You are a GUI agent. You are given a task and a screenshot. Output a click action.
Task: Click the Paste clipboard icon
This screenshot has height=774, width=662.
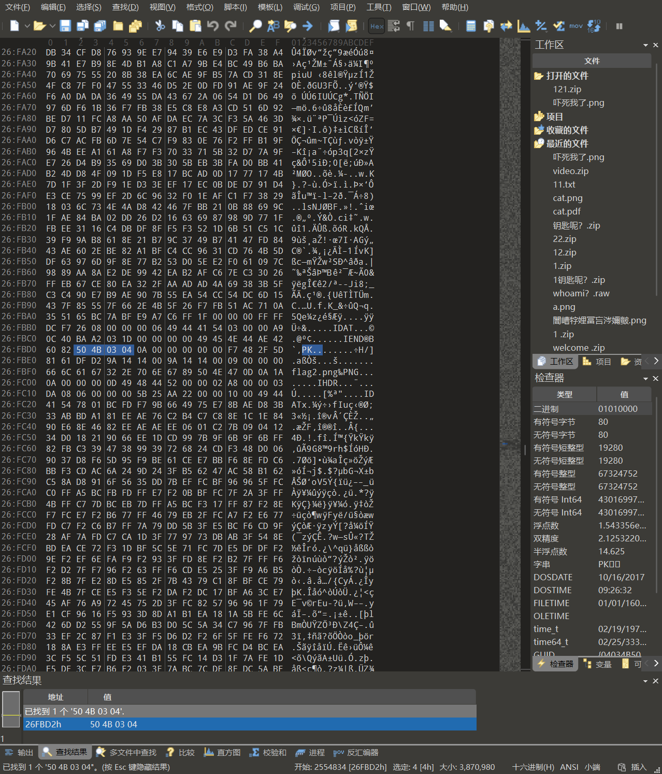pos(195,26)
